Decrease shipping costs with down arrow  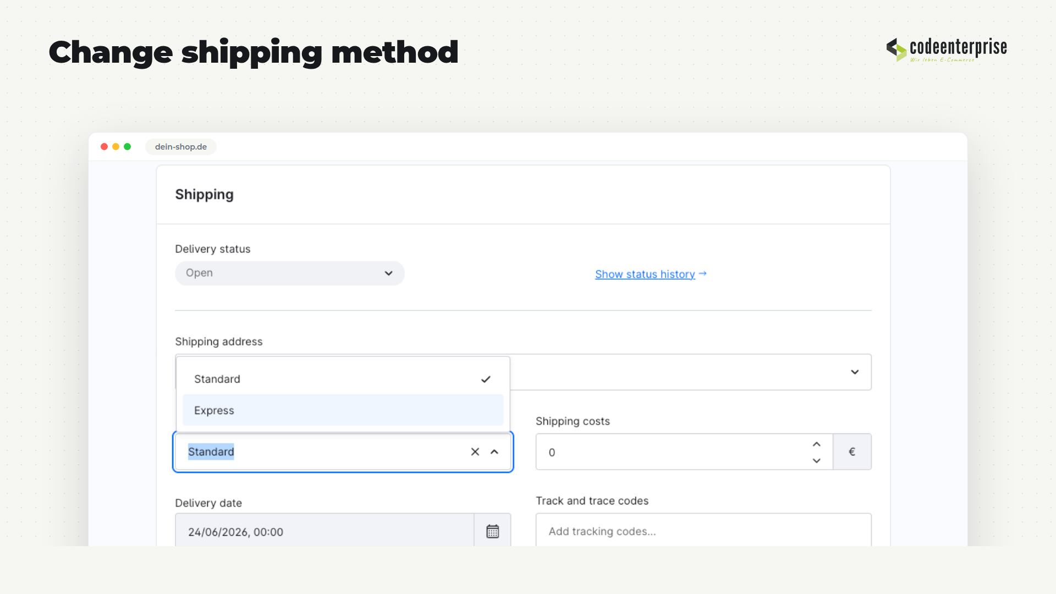point(817,460)
